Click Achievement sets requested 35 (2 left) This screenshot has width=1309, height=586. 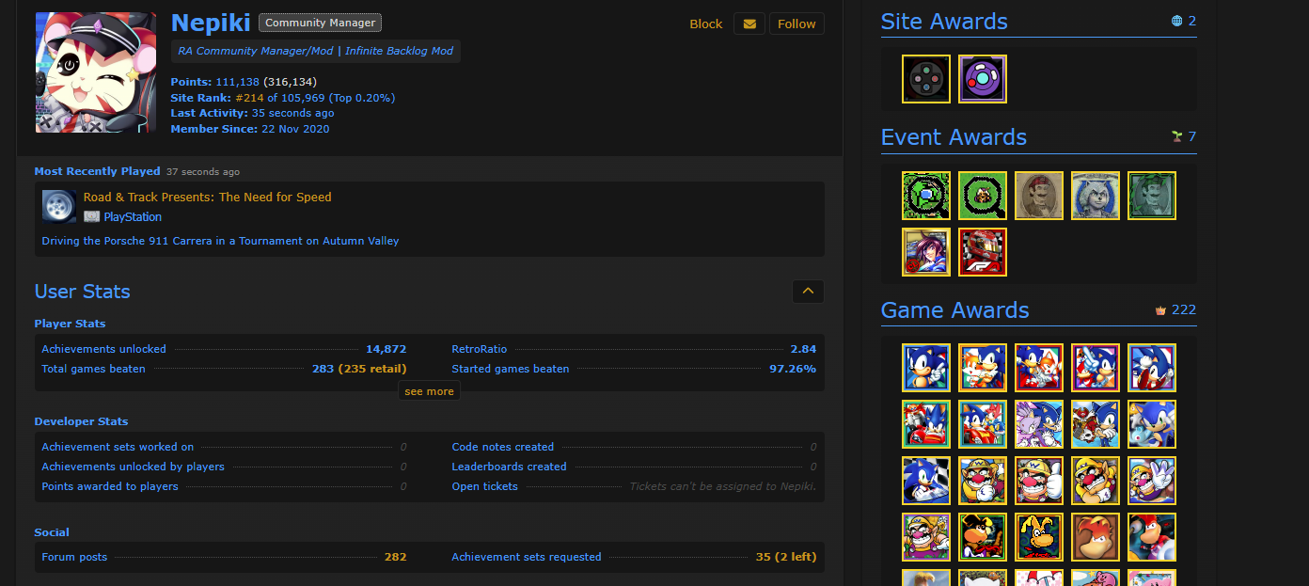pos(634,557)
